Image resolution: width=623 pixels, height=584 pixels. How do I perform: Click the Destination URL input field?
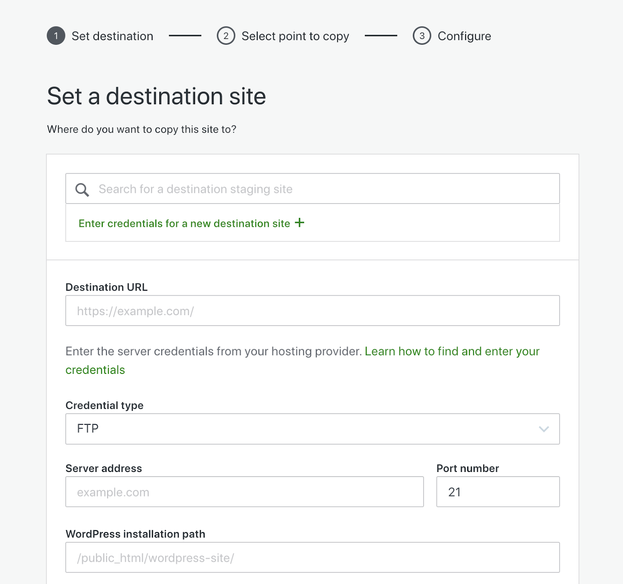point(311,310)
